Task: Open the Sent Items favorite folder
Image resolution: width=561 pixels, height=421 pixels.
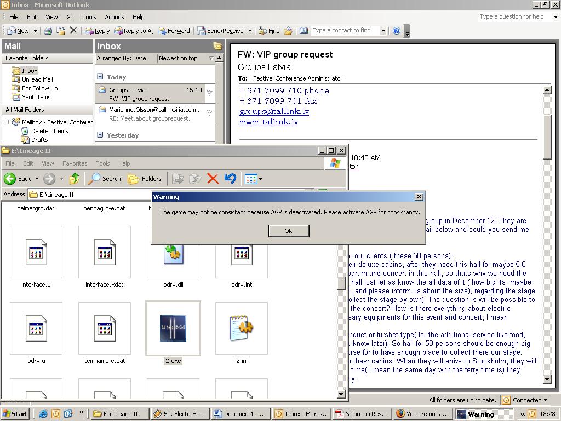Action: (x=36, y=97)
